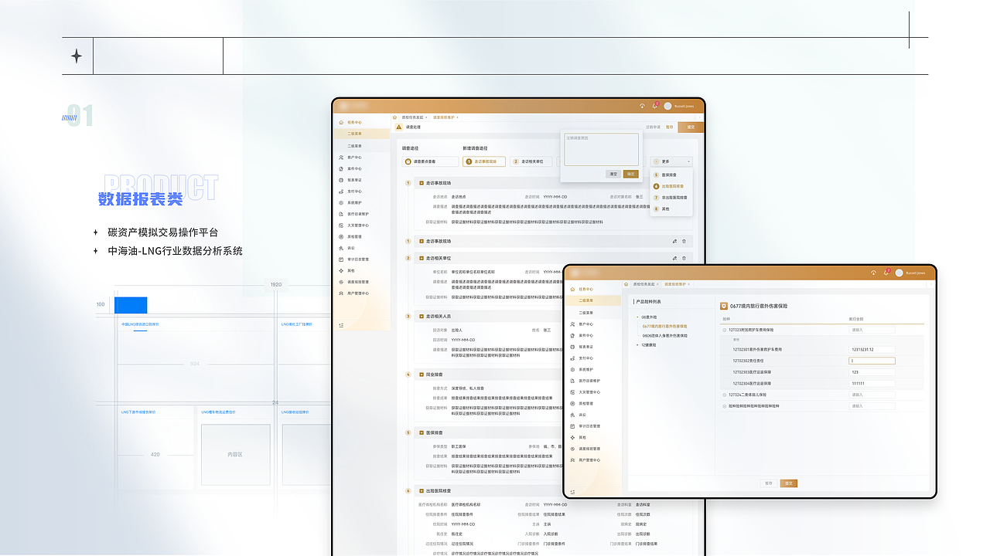Click 清空 in the cancel-reason popup
Viewport: 990px width, 556px height.
coord(613,174)
